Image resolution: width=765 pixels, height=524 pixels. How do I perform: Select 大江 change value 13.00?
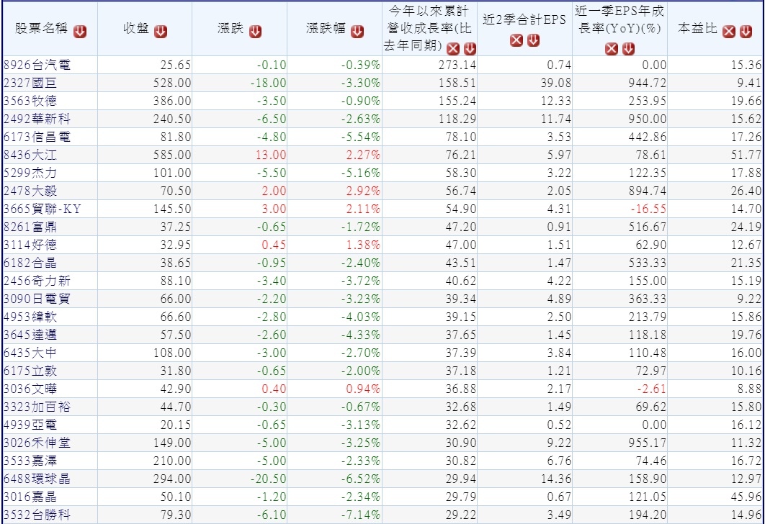click(271, 155)
